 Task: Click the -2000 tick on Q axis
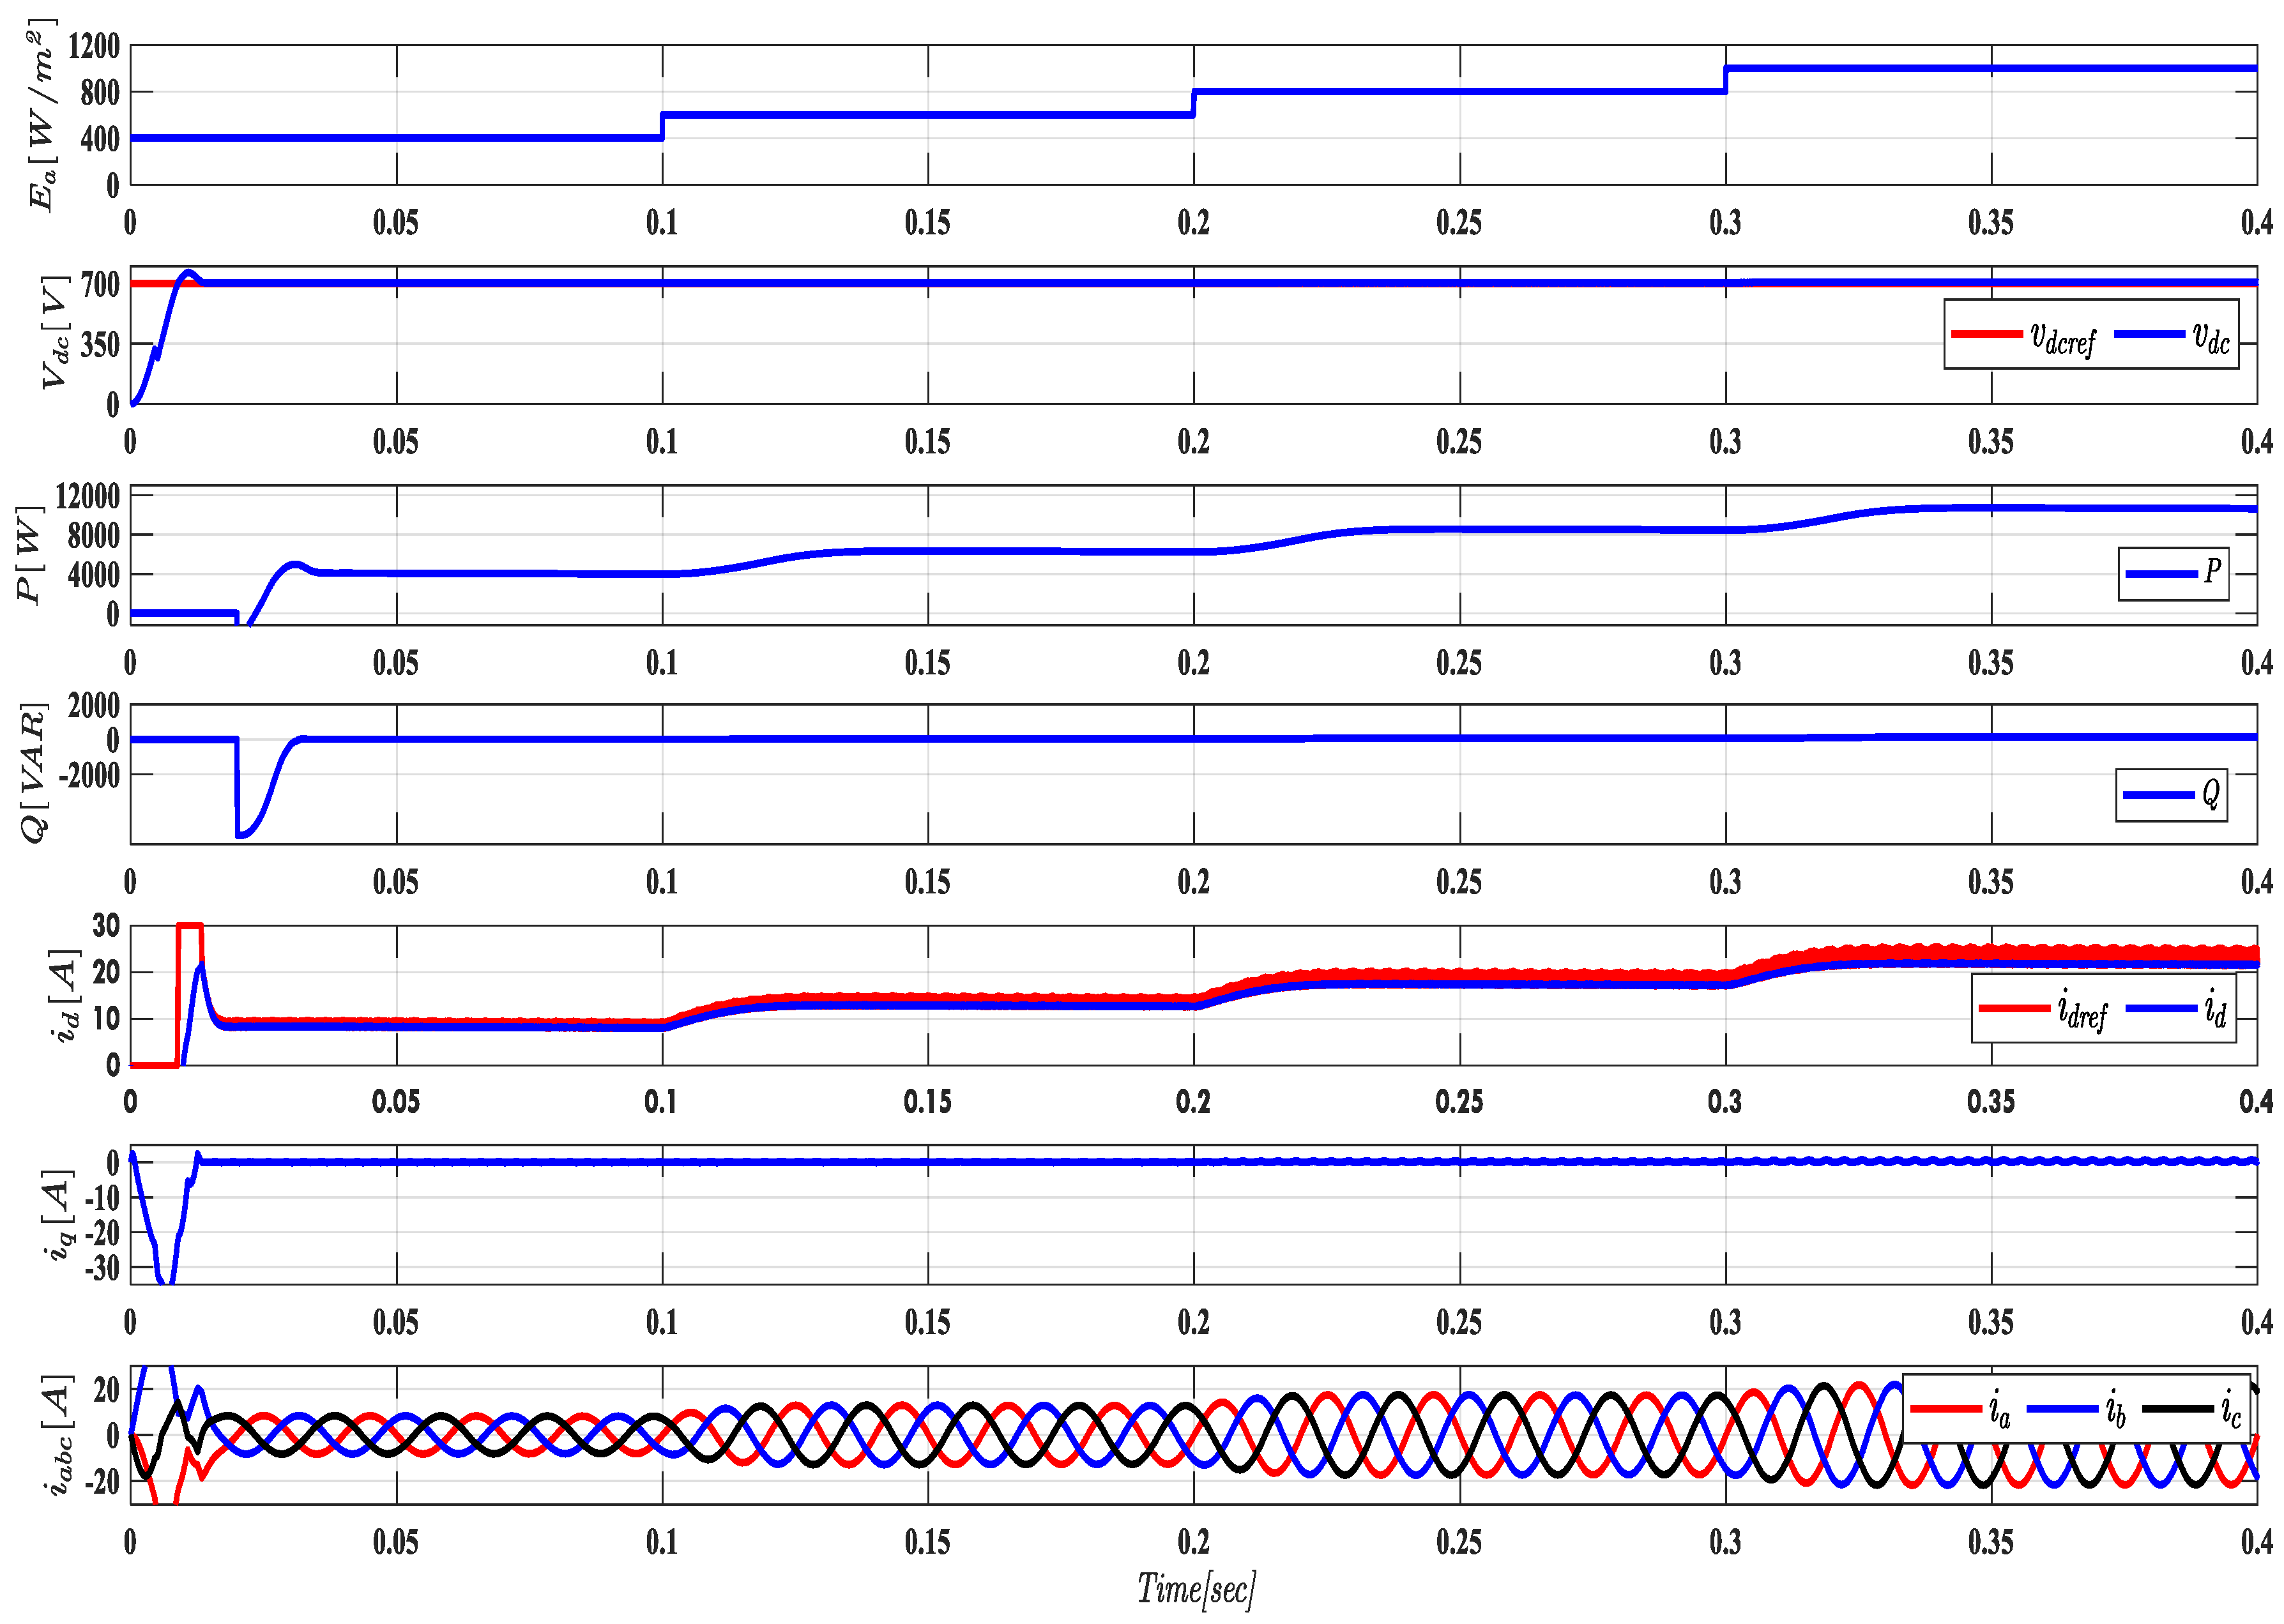click(89, 774)
